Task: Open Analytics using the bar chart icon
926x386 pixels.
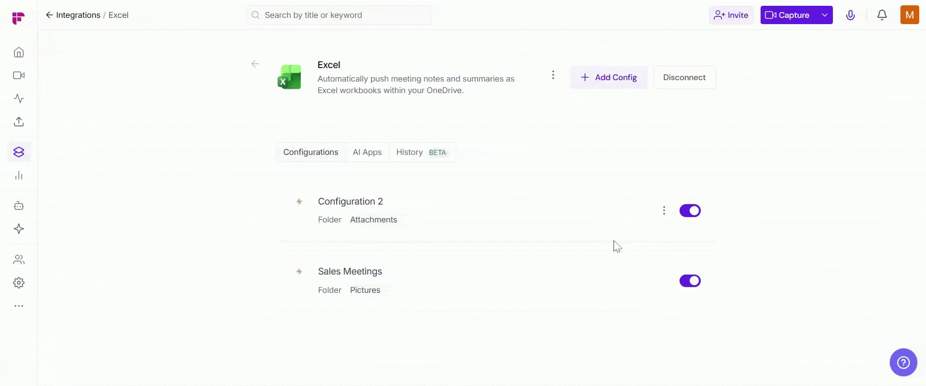Action: (18, 175)
